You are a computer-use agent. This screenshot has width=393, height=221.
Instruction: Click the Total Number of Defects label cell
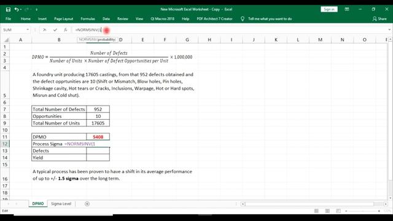(x=59, y=109)
